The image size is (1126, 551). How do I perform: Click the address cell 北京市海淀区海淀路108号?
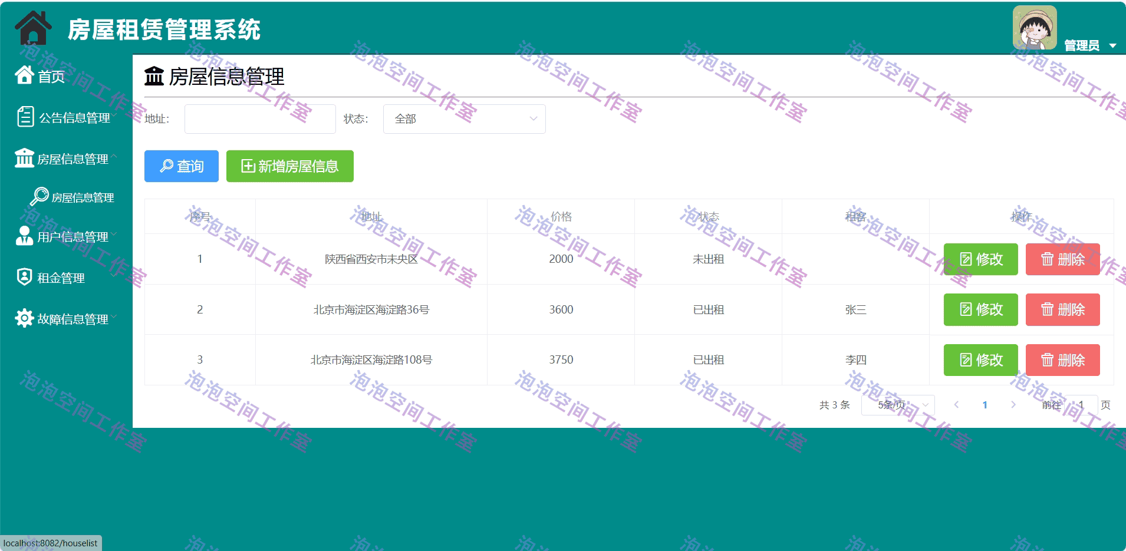(371, 360)
